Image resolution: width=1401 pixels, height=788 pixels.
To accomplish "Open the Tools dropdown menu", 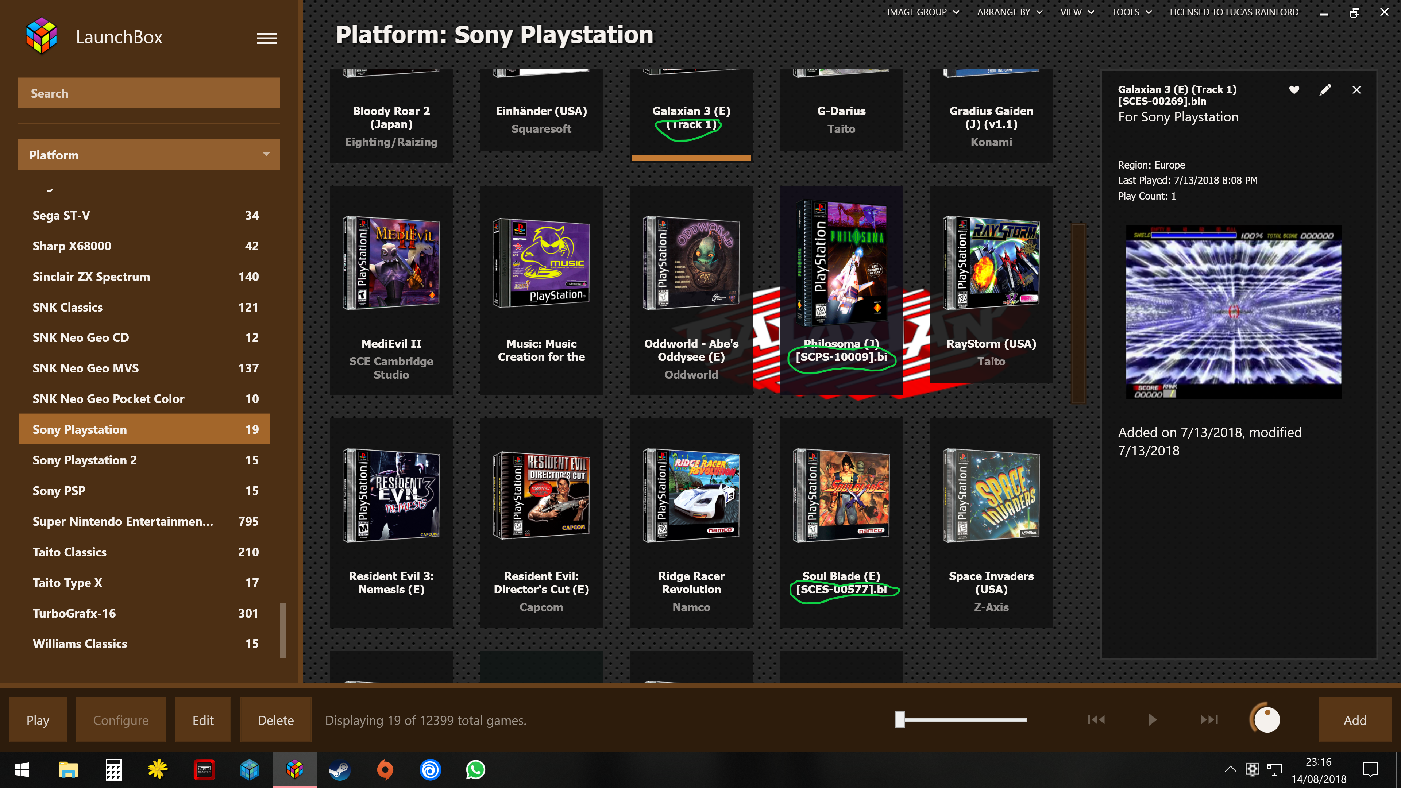I will tap(1131, 12).
